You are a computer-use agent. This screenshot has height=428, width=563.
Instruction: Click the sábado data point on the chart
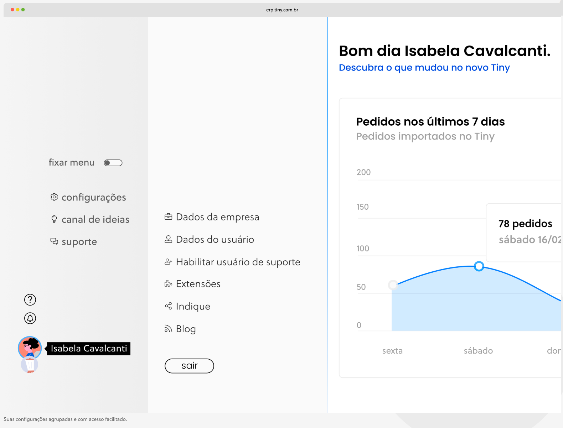tap(479, 266)
